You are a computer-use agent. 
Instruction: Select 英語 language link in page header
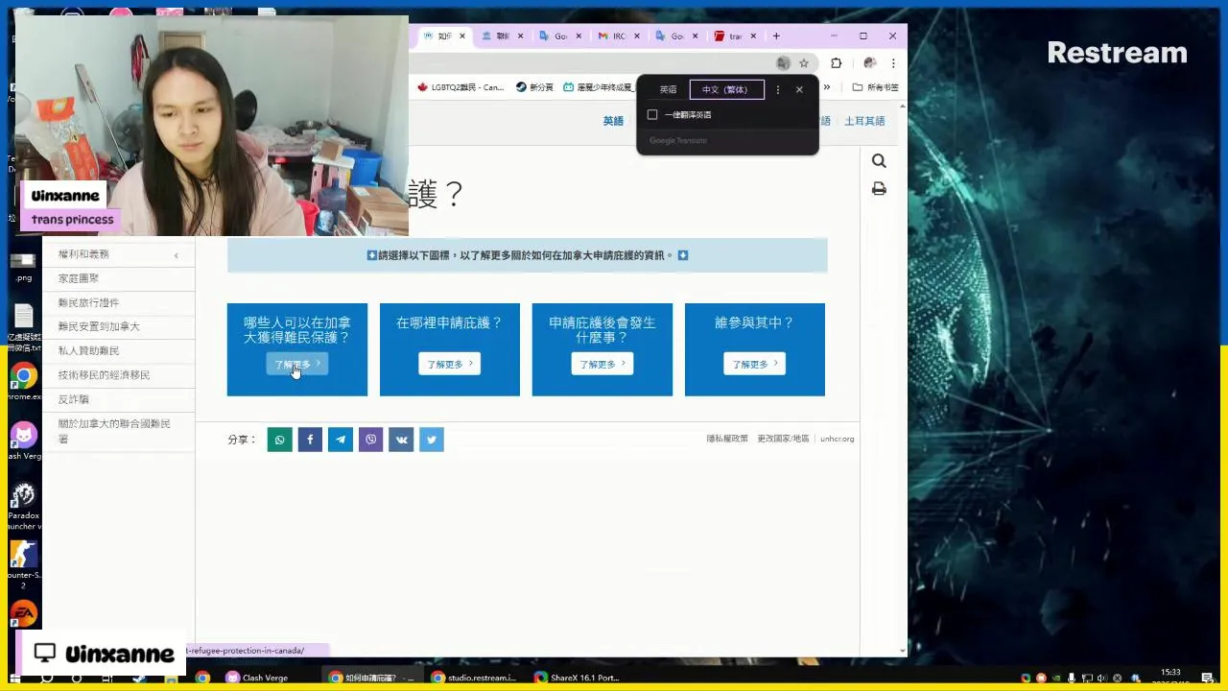click(x=613, y=121)
